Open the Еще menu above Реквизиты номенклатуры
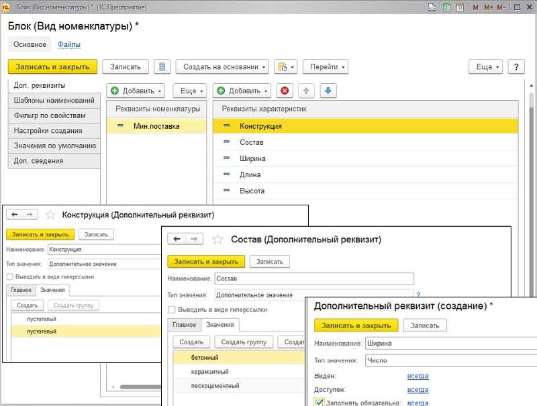 [x=190, y=91]
